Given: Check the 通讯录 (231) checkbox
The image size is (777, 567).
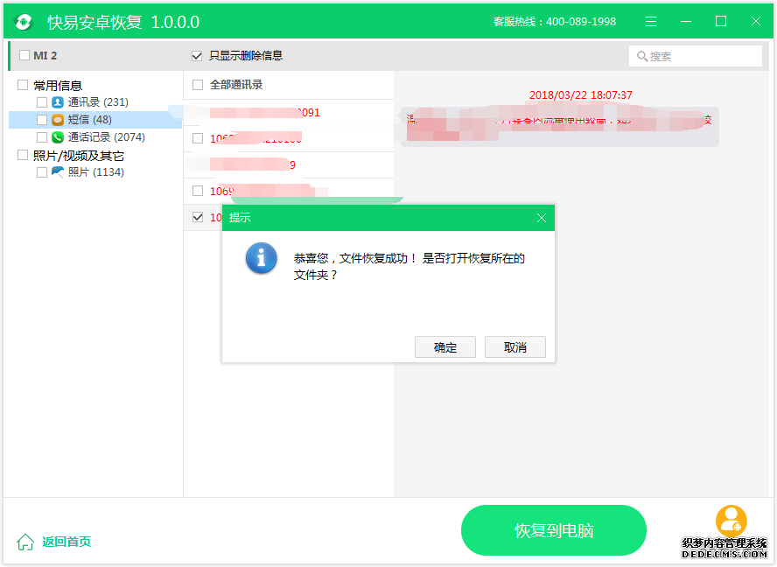Looking at the screenshot, I should click(x=42, y=102).
